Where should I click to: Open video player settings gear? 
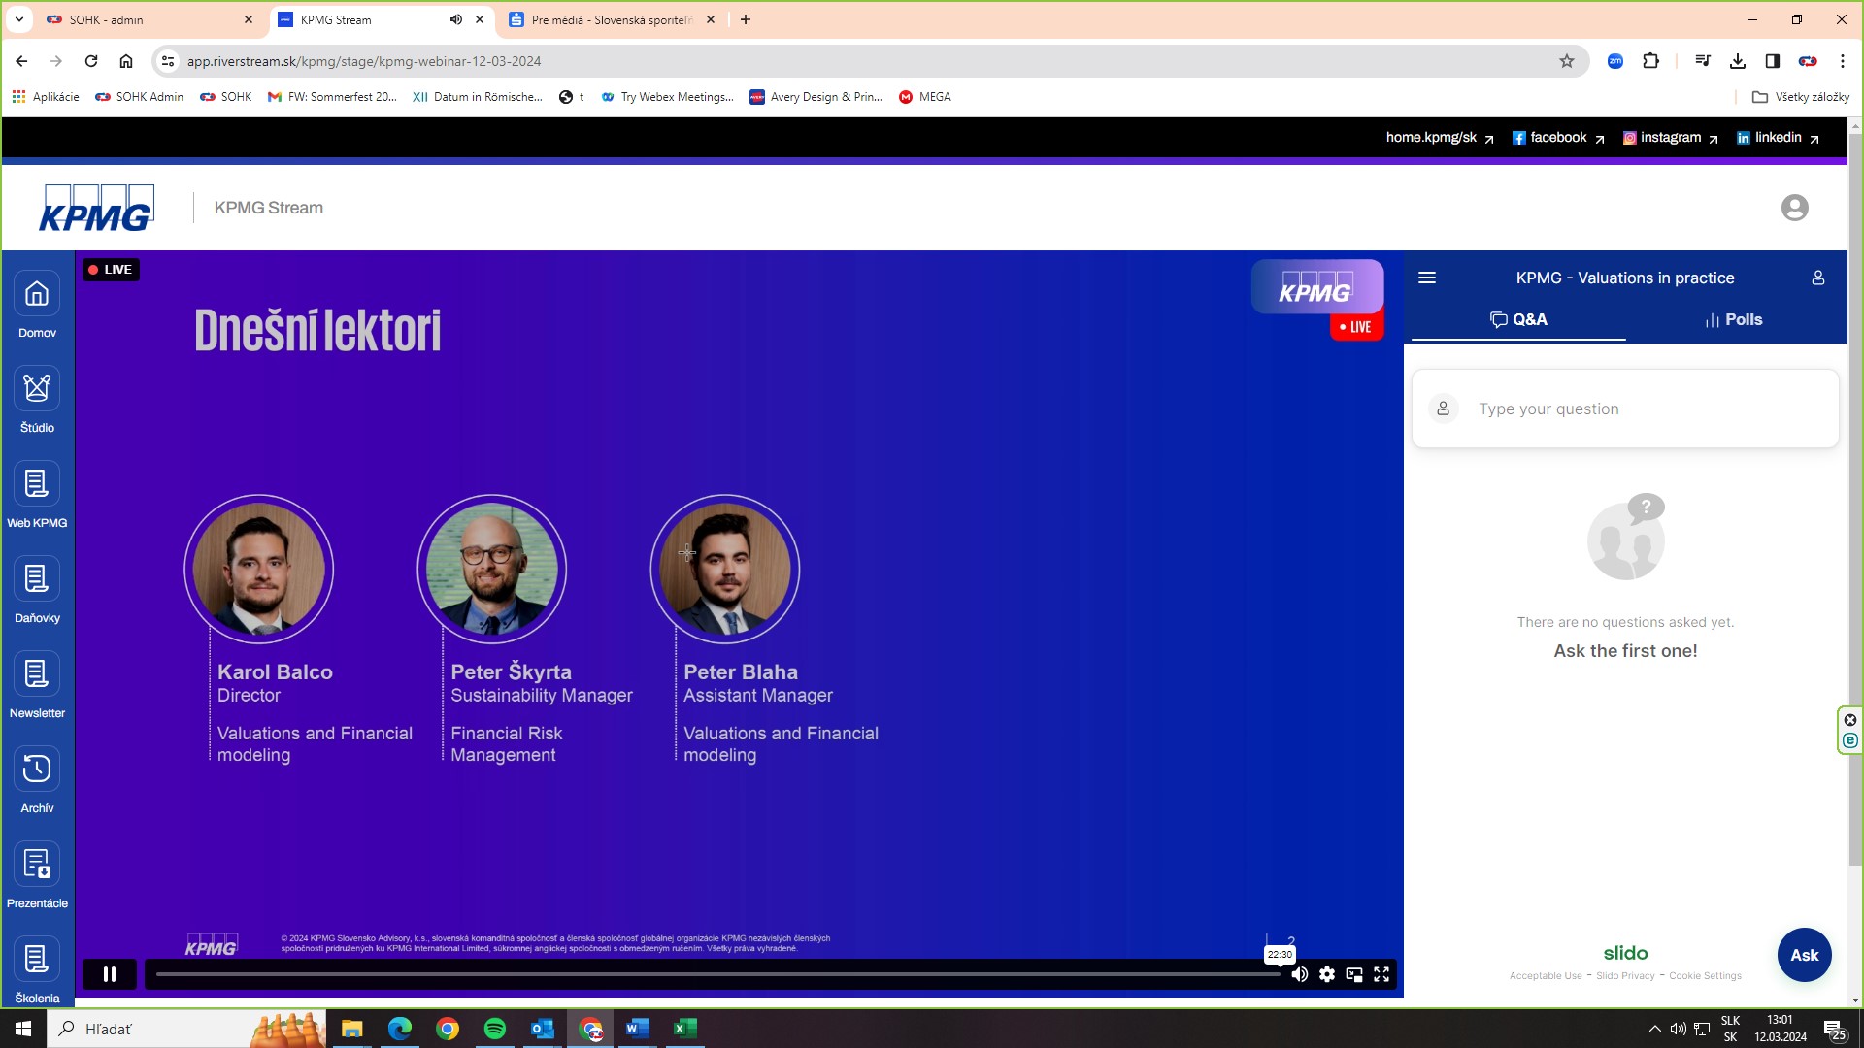coord(1327,974)
